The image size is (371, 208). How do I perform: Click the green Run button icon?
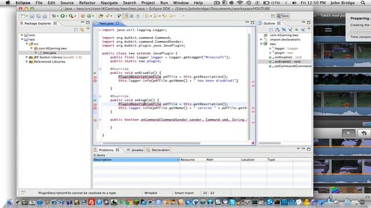pyautogui.click(x=63, y=16)
